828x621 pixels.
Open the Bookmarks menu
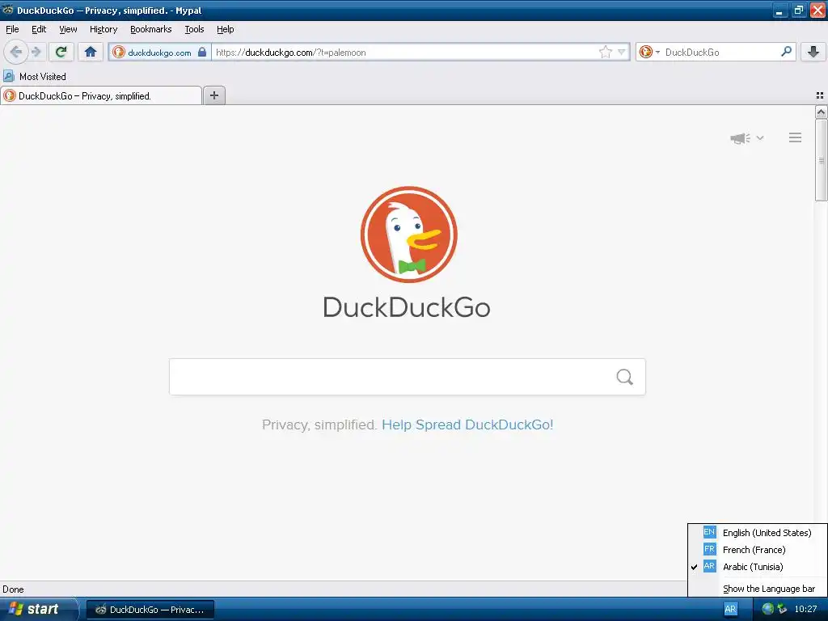[x=151, y=29]
